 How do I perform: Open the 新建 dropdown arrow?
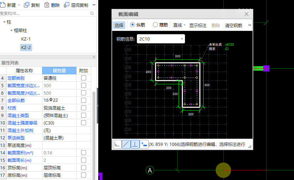pyautogui.click(x=19, y=5)
